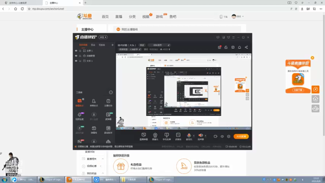Toggle the lock on the 文本 1 layer
325x183 pixels.
pyautogui.click(x=80, y=61)
